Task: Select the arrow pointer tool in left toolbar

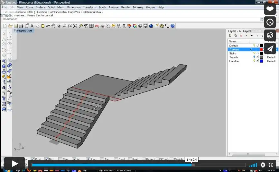Action: [4, 34]
